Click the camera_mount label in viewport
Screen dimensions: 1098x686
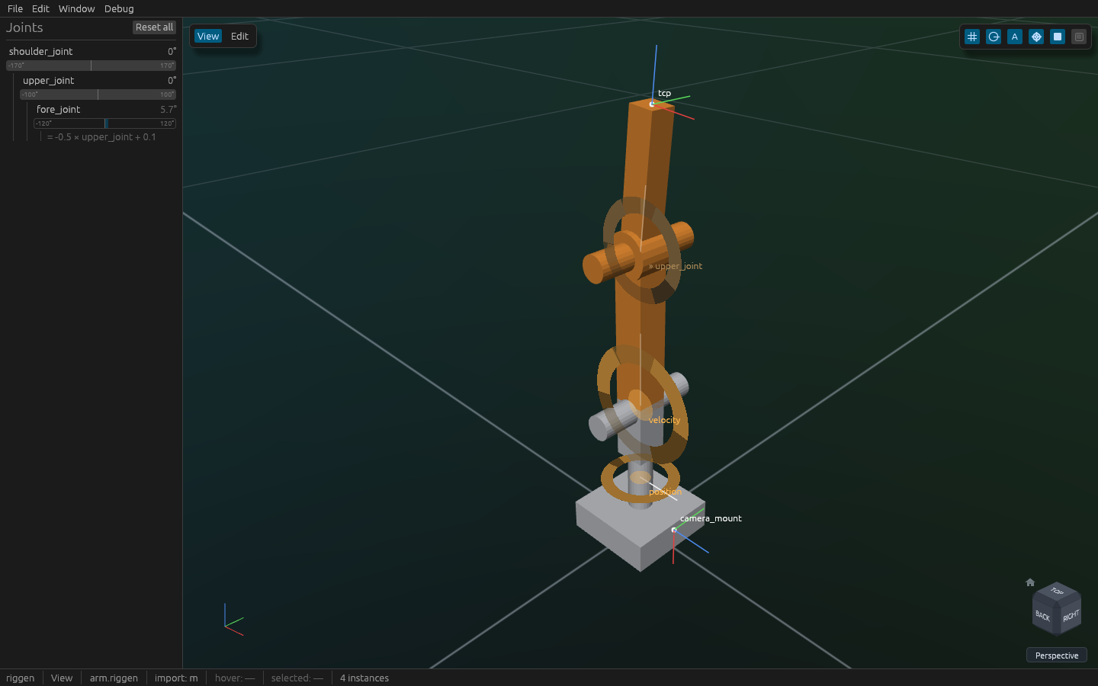click(x=711, y=518)
